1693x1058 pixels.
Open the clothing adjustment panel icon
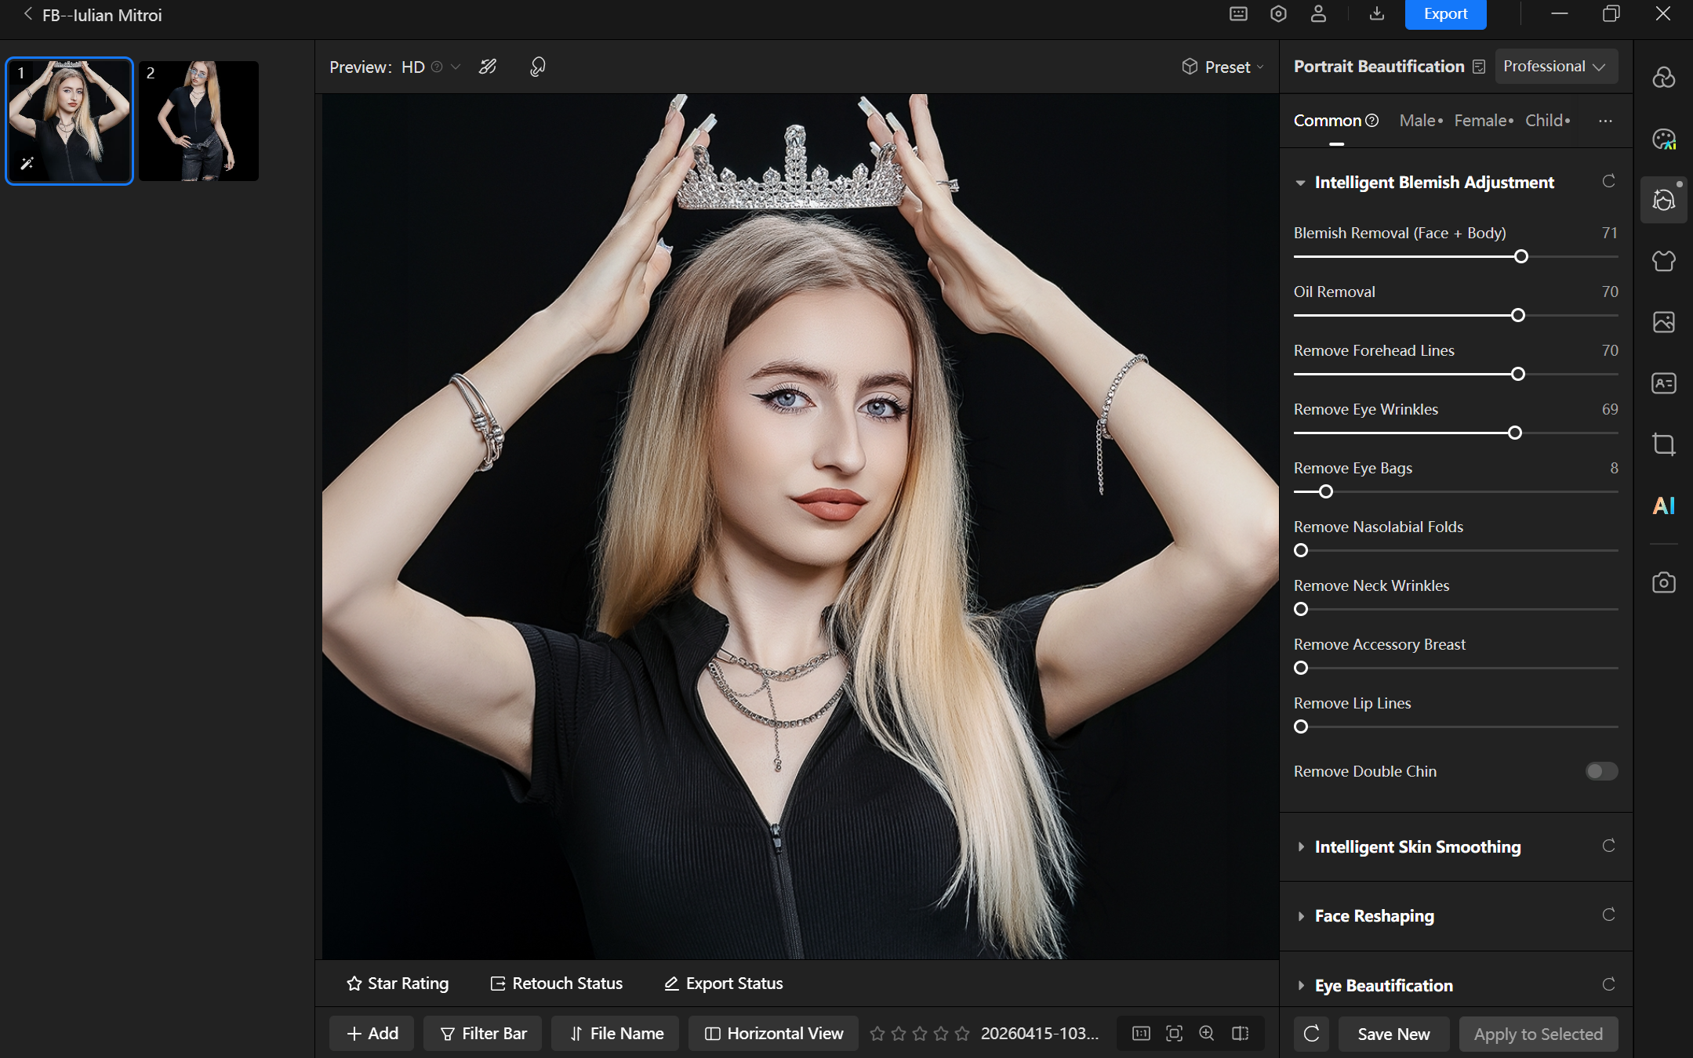1663,261
